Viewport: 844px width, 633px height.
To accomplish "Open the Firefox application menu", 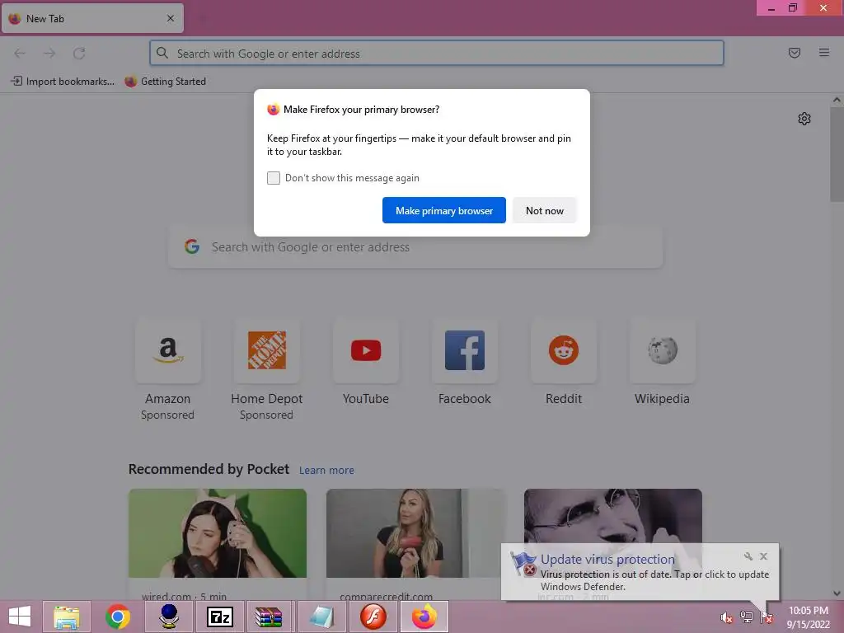I will click(823, 53).
